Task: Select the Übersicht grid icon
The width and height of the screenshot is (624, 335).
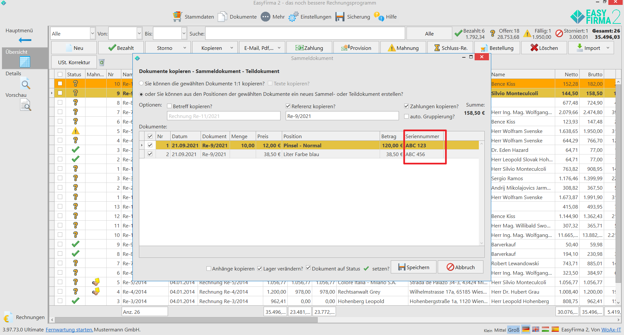Action: click(25, 61)
